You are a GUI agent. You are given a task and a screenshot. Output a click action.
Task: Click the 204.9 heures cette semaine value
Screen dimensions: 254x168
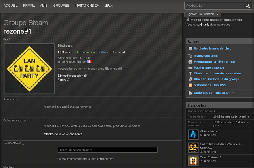[x=231, y=116]
